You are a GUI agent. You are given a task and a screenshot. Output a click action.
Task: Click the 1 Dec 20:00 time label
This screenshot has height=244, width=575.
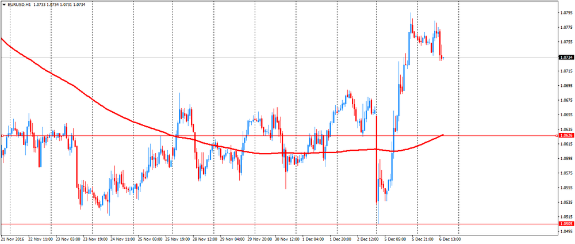click(x=340, y=238)
